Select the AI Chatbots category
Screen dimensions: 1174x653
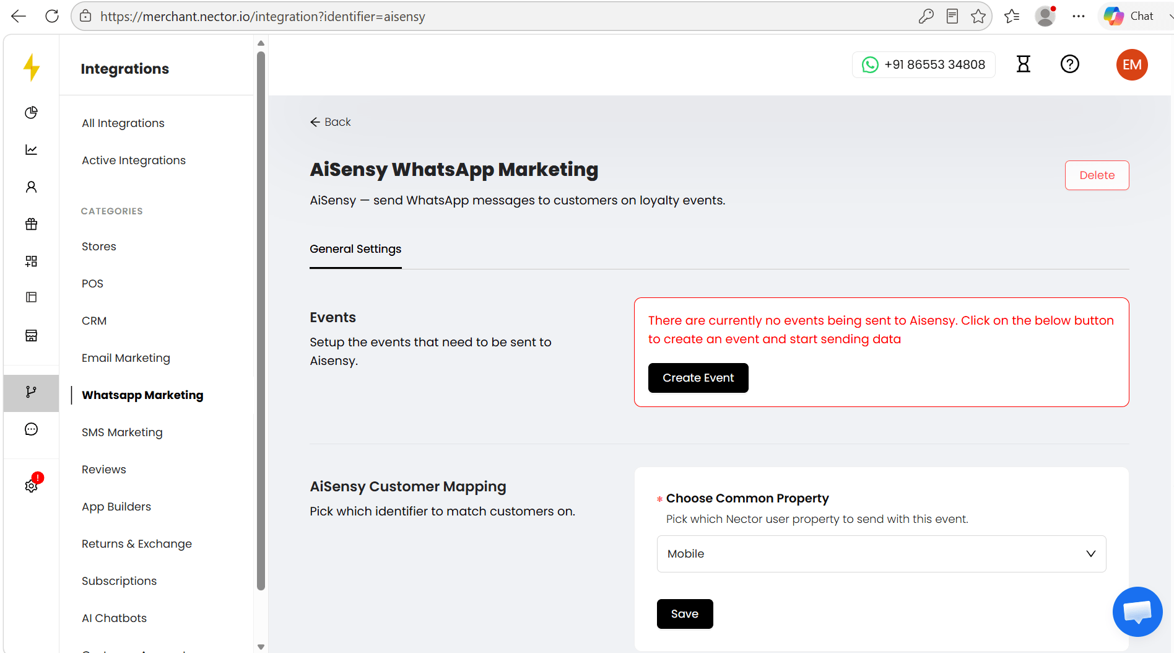115,618
